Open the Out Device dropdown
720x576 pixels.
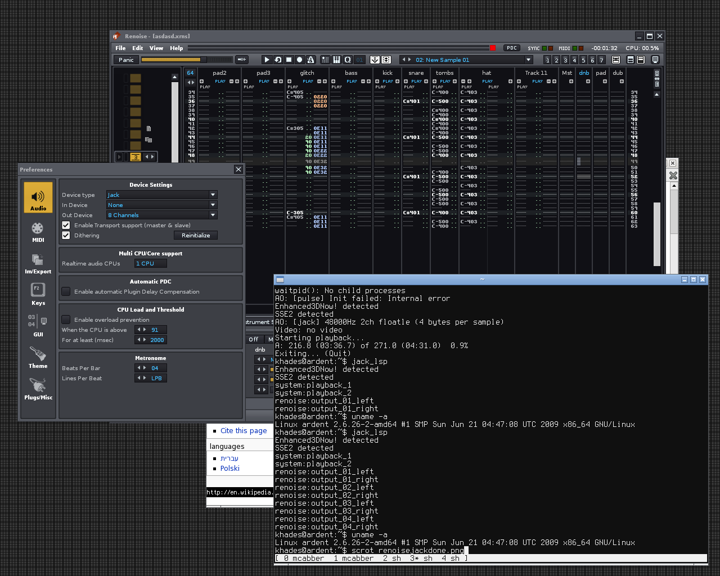pyautogui.click(x=162, y=215)
